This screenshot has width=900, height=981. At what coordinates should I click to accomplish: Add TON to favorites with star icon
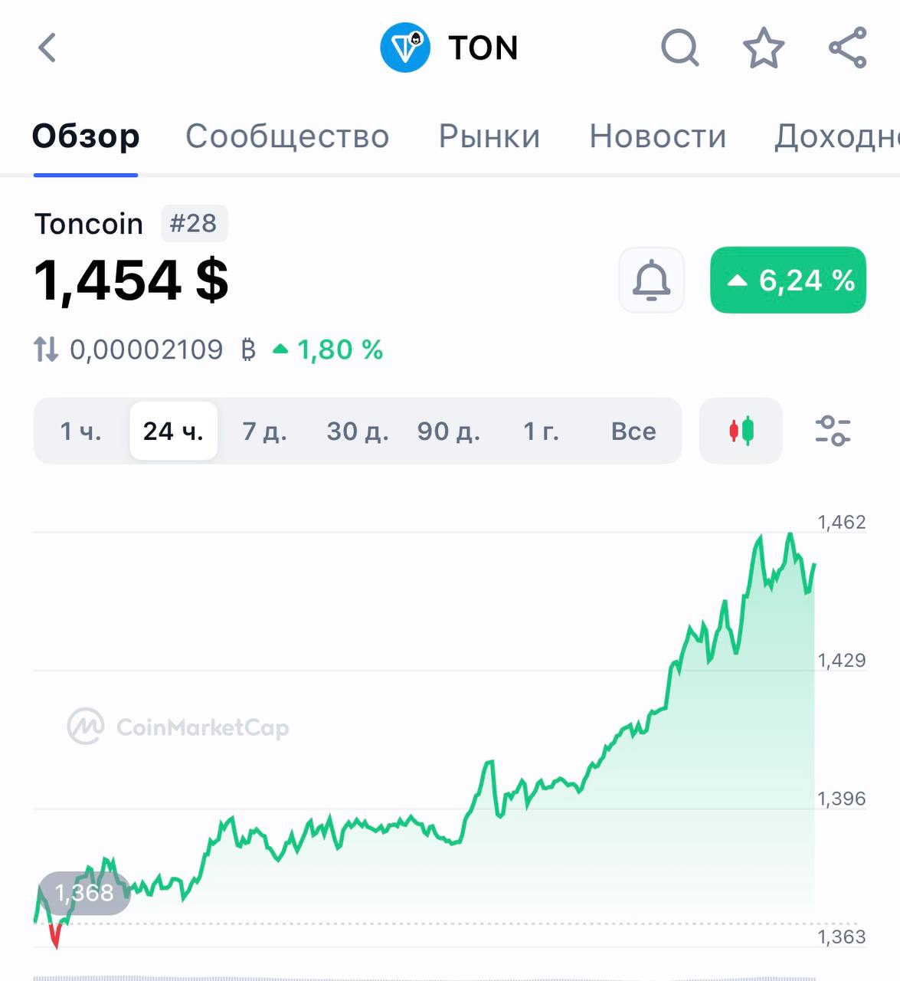(764, 48)
